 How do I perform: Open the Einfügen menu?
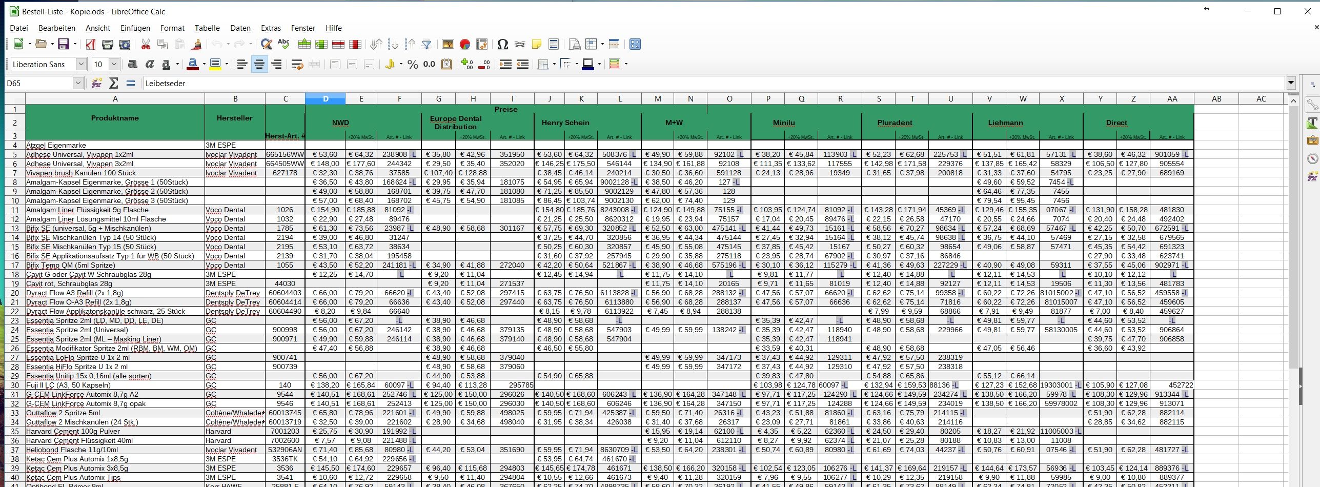point(135,28)
